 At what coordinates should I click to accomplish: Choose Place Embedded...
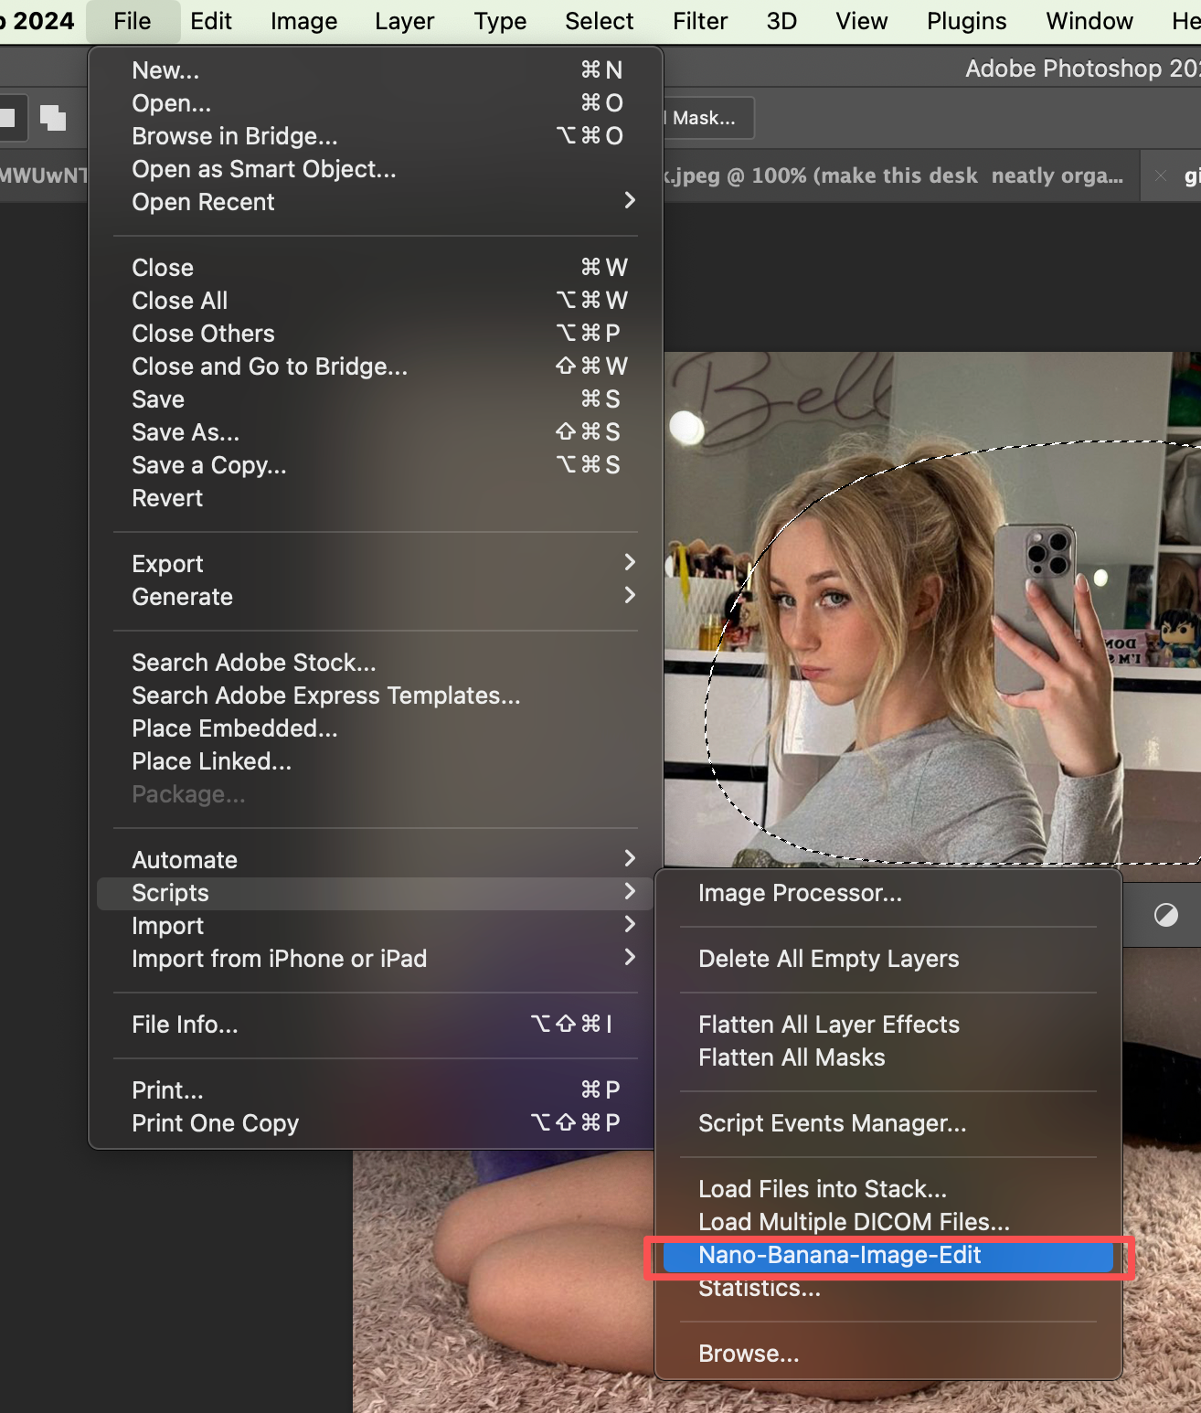(375, 728)
